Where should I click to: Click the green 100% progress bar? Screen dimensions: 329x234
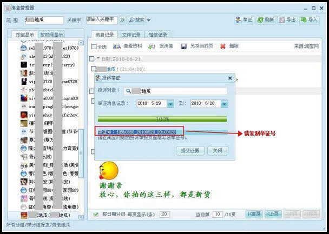click(x=162, y=118)
